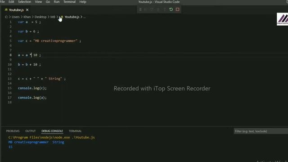Screen dimensions: 288x162
Task: Click 'Youtube.js' in the breadcrumb
Action: click(x=72, y=17)
